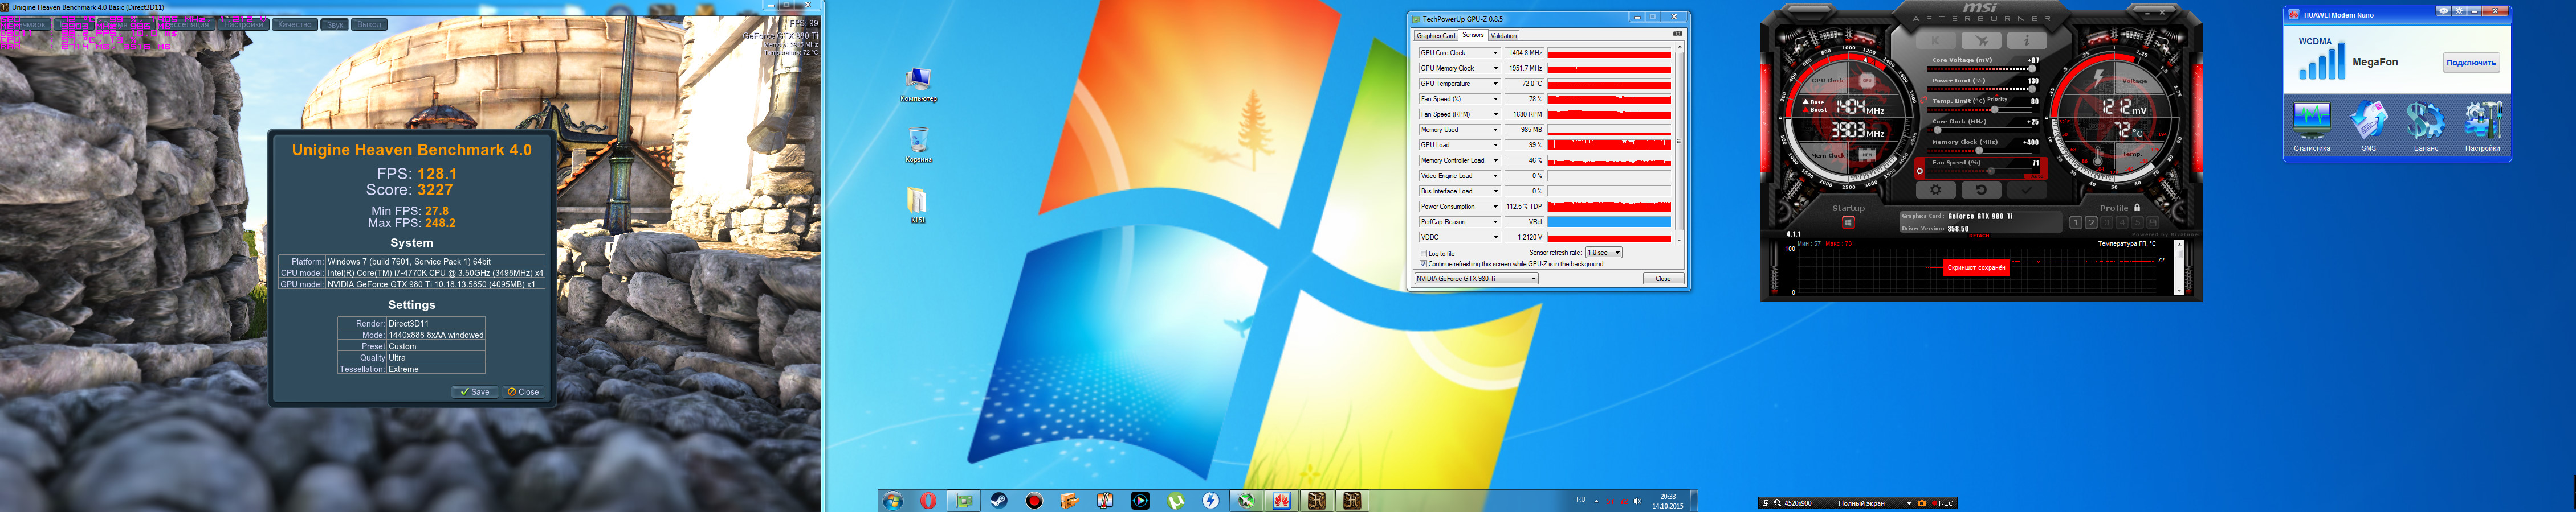2576x512 pixels.
Task: Open SMS in the Huawei modem window
Action: 2369,127
